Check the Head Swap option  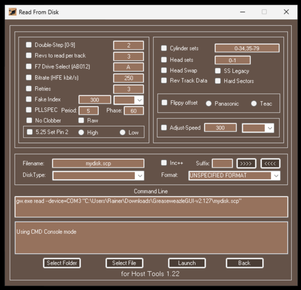tap(164, 70)
